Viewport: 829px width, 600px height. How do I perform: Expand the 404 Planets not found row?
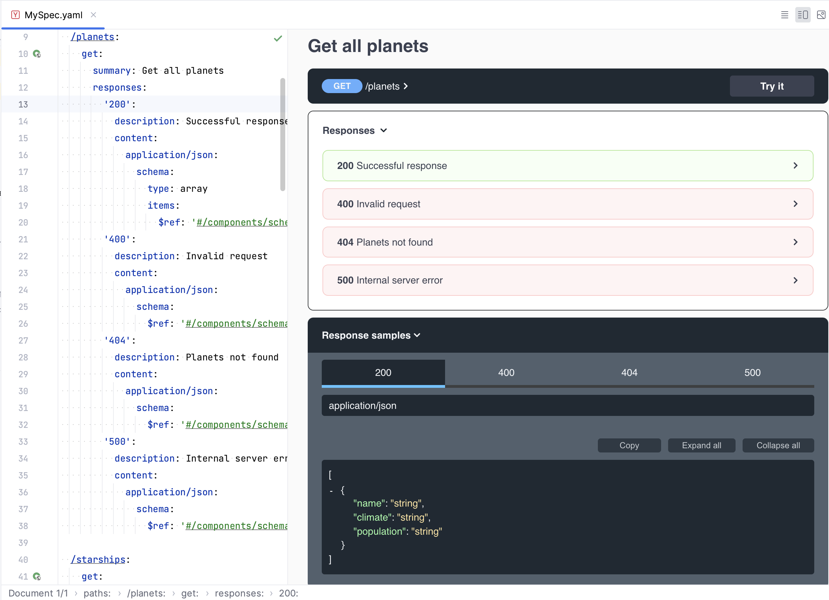(567, 242)
